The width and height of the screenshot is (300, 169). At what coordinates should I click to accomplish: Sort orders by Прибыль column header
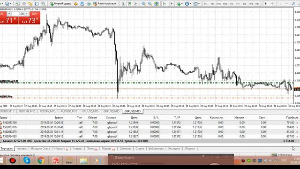pyautogui.click(x=292, y=117)
